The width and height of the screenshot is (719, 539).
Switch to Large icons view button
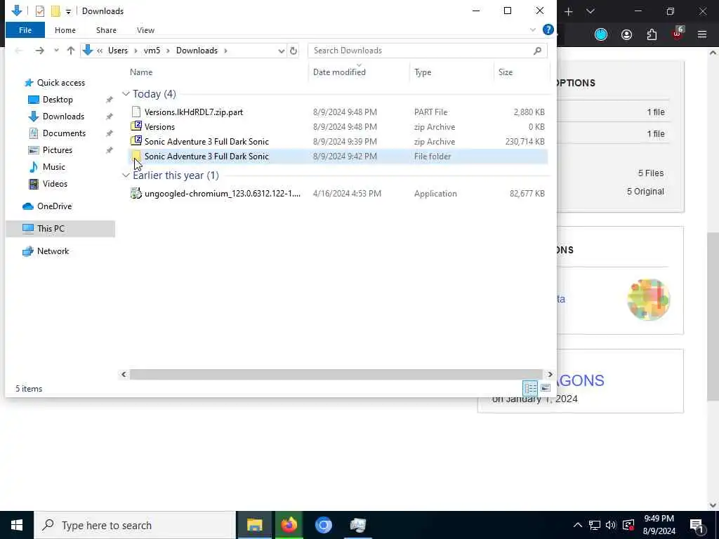[545, 388]
